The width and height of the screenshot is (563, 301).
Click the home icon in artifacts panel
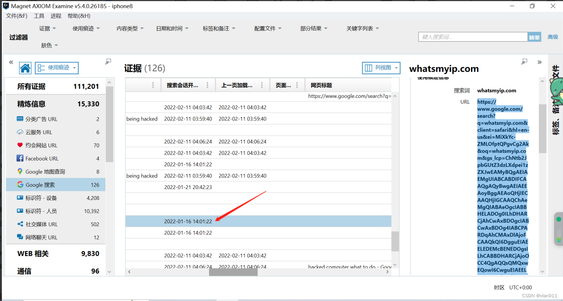pos(25,68)
